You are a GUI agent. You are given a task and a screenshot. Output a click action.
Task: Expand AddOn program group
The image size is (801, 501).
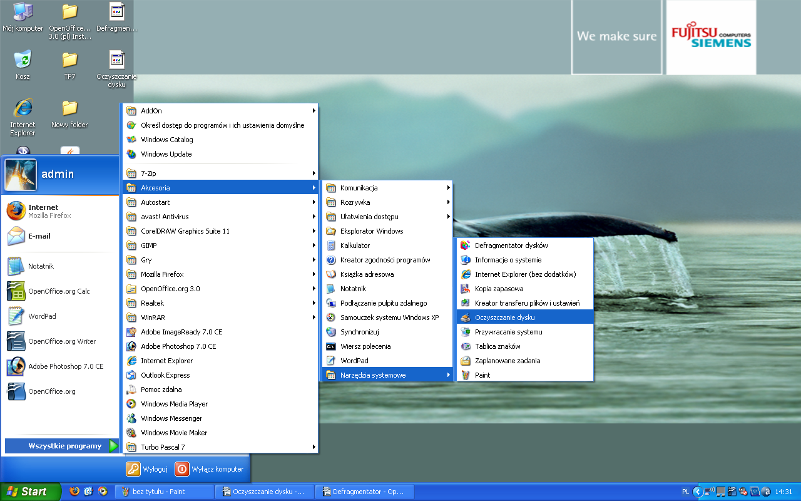pos(220,111)
